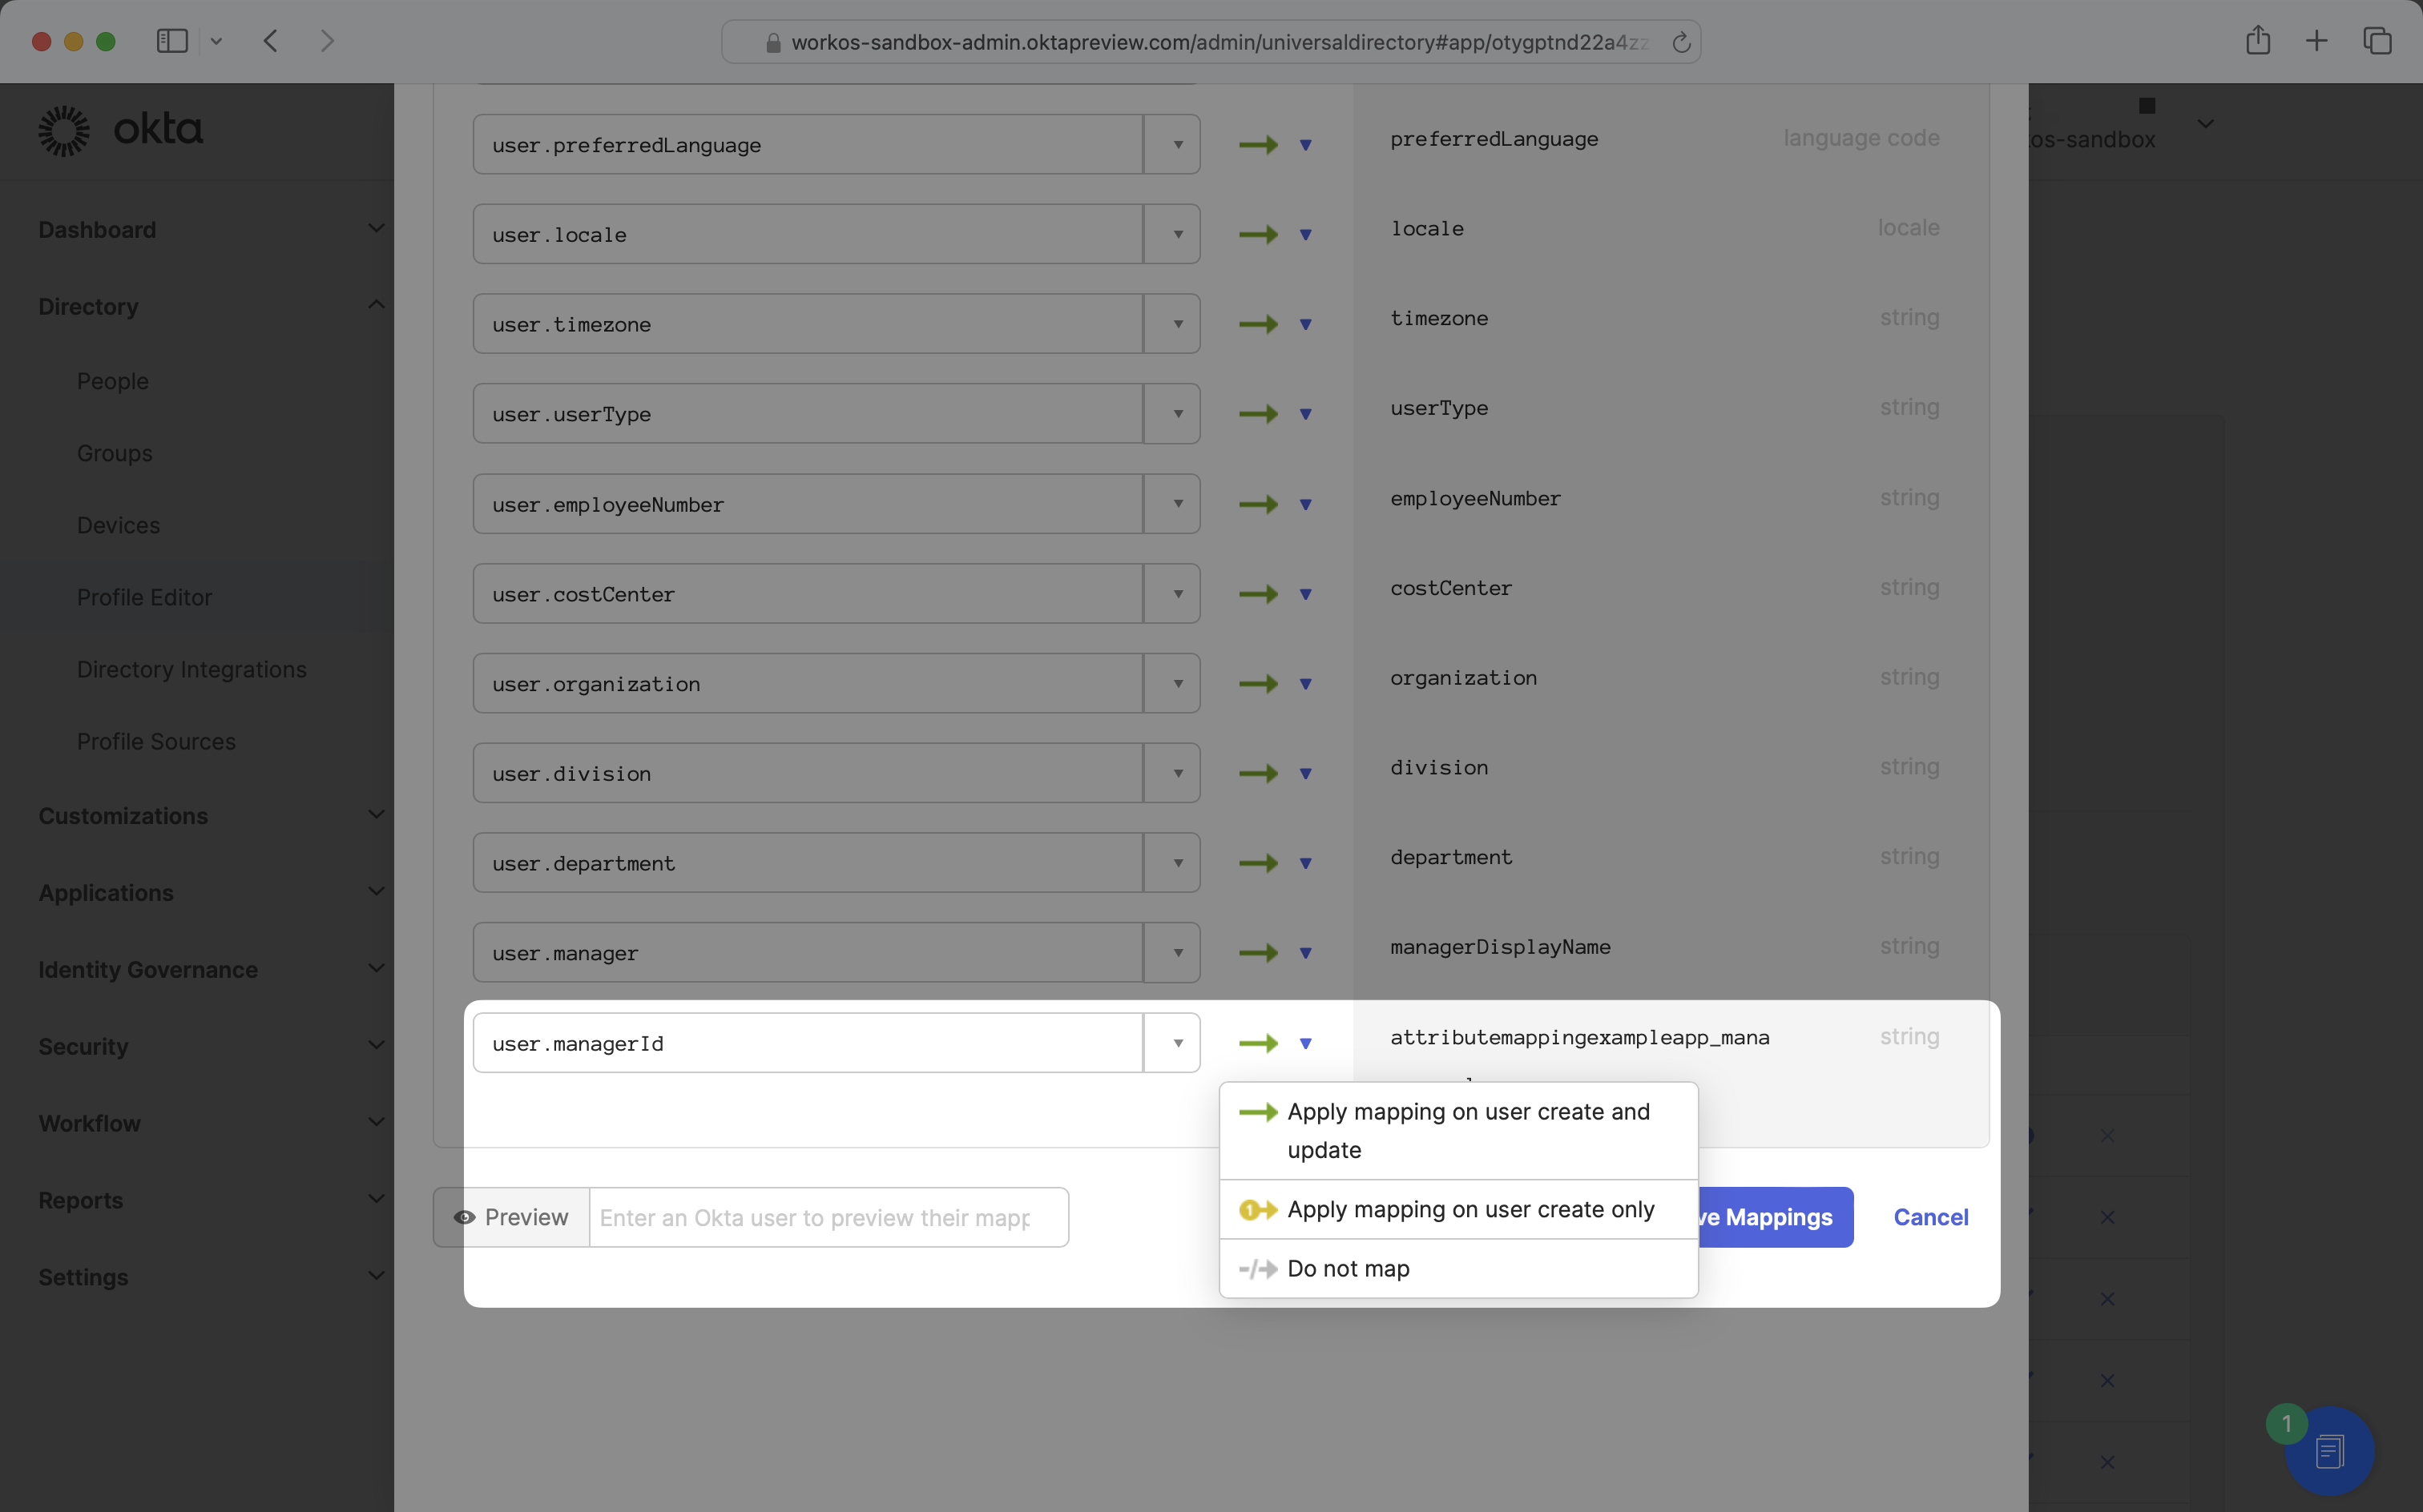The image size is (2423, 1512).
Task: Open the tab overview icon
Action: click(2377, 41)
